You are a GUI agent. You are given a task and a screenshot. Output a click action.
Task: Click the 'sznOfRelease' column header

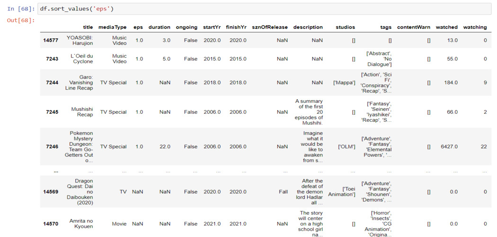[x=269, y=27]
